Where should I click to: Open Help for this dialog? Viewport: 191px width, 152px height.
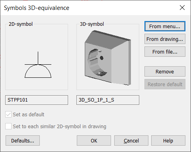[x=168, y=140]
